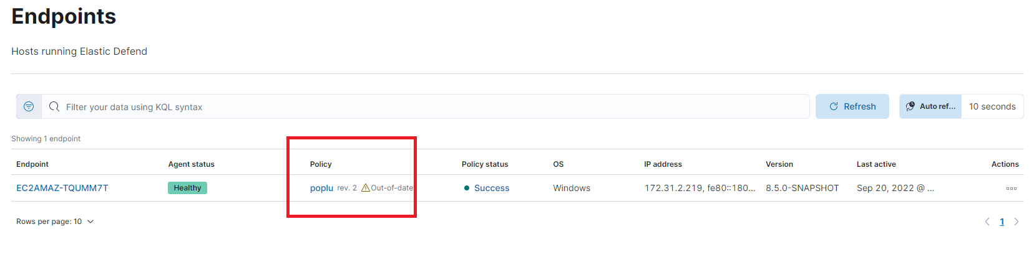Click the Sep 20, 2022 last active cell

tap(895, 188)
